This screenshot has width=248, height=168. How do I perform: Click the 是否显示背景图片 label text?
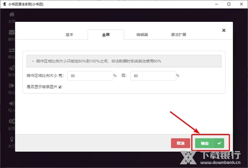click(42, 87)
